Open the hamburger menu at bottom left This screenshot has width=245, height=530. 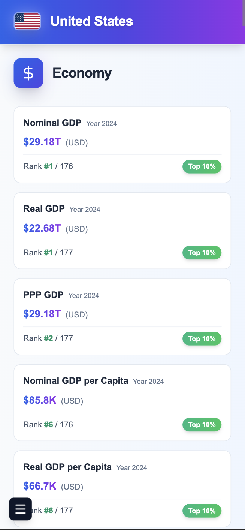coord(20,509)
